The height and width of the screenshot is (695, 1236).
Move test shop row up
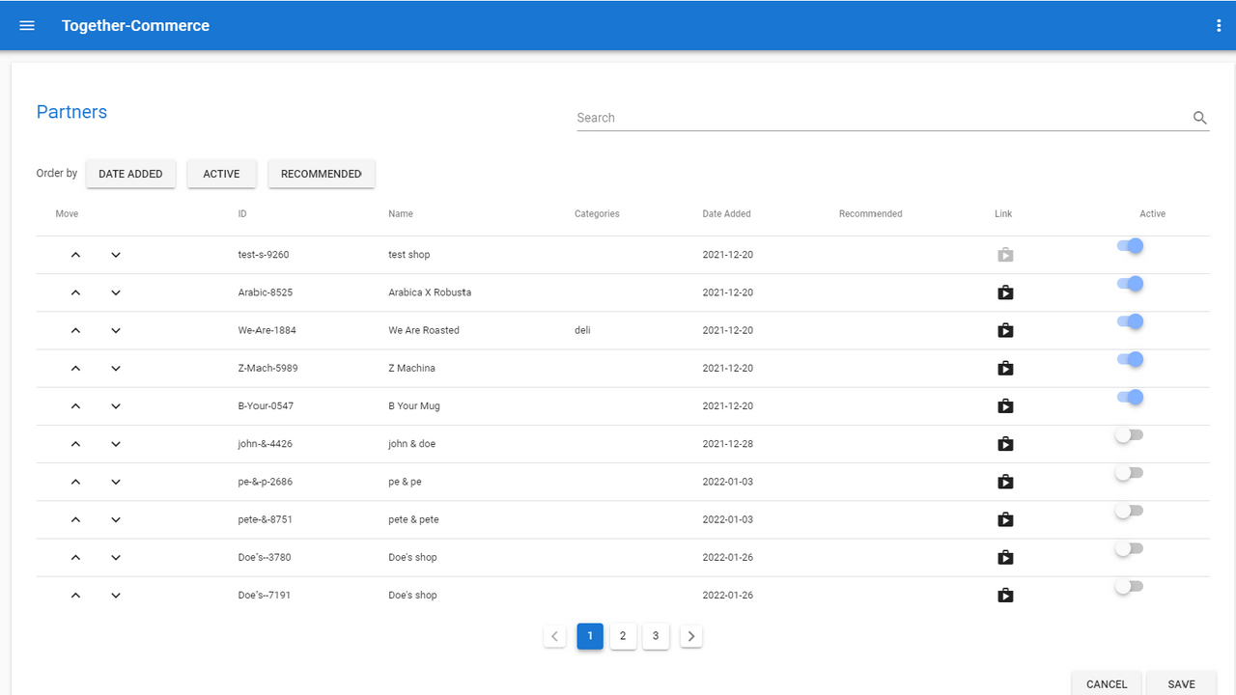[x=76, y=255]
